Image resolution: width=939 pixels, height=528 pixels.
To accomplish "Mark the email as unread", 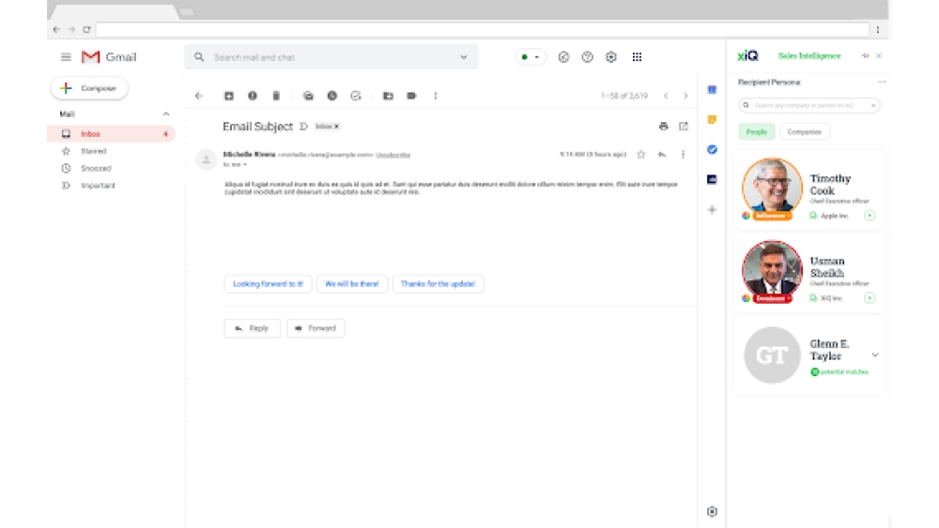I will 308,96.
